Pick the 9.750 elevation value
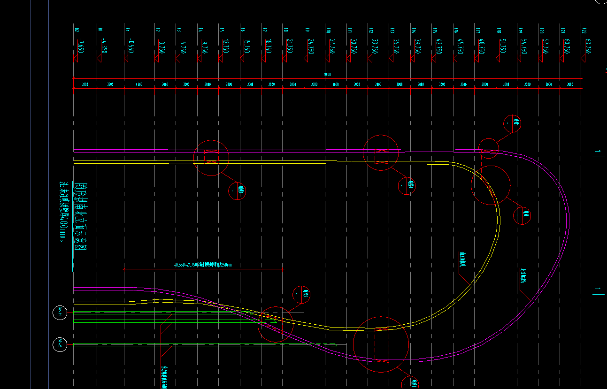This screenshot has height=389, width=607. (204, 47)
